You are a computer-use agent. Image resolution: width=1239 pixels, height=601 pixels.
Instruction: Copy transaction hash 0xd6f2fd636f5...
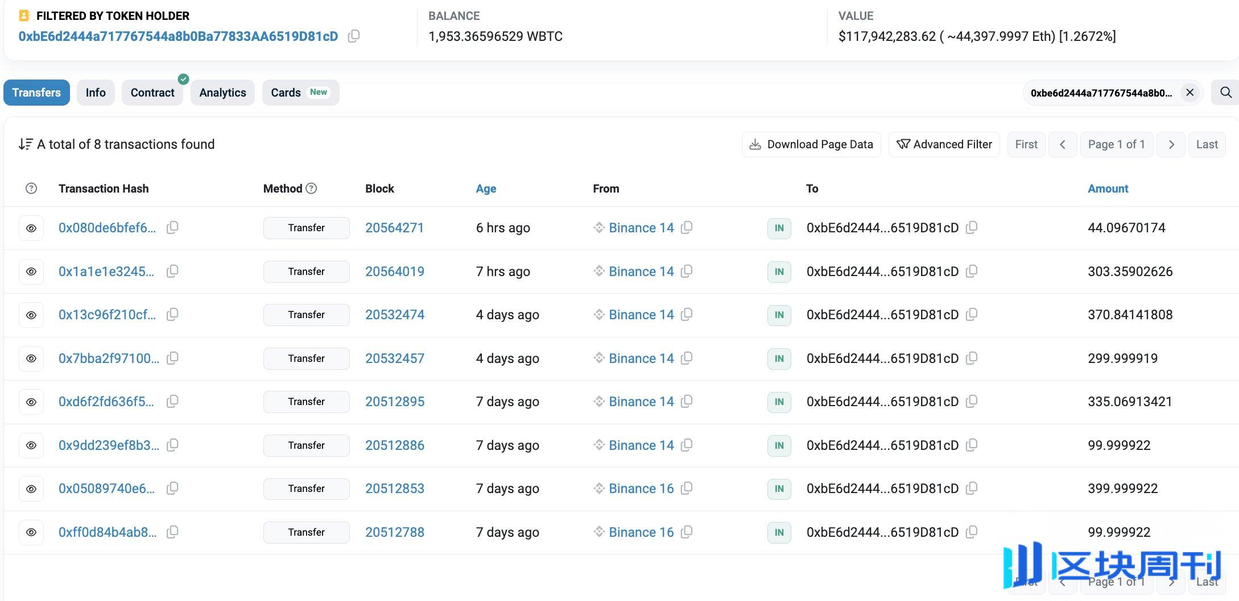(172, 402)
